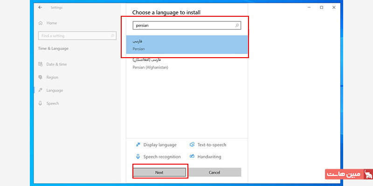Image resolution: width=373 pixels, height=186 pixels.
Task: Click the magnifier in Find a setting
Action: (x=112, y=36)
